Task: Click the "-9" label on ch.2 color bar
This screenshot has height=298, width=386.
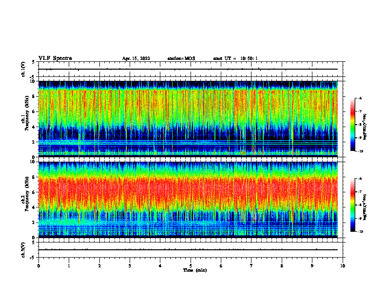Action: coord(360,218)
